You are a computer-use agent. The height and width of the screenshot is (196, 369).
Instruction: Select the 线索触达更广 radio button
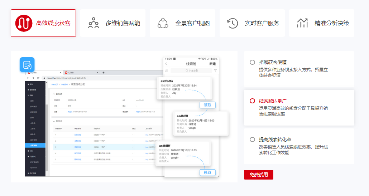click(x=252, y=101)
